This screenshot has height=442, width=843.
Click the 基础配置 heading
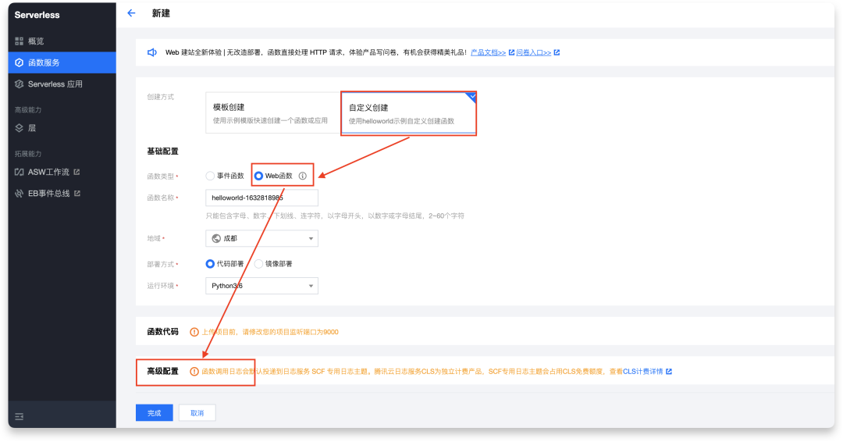click(x=163, y=151)
